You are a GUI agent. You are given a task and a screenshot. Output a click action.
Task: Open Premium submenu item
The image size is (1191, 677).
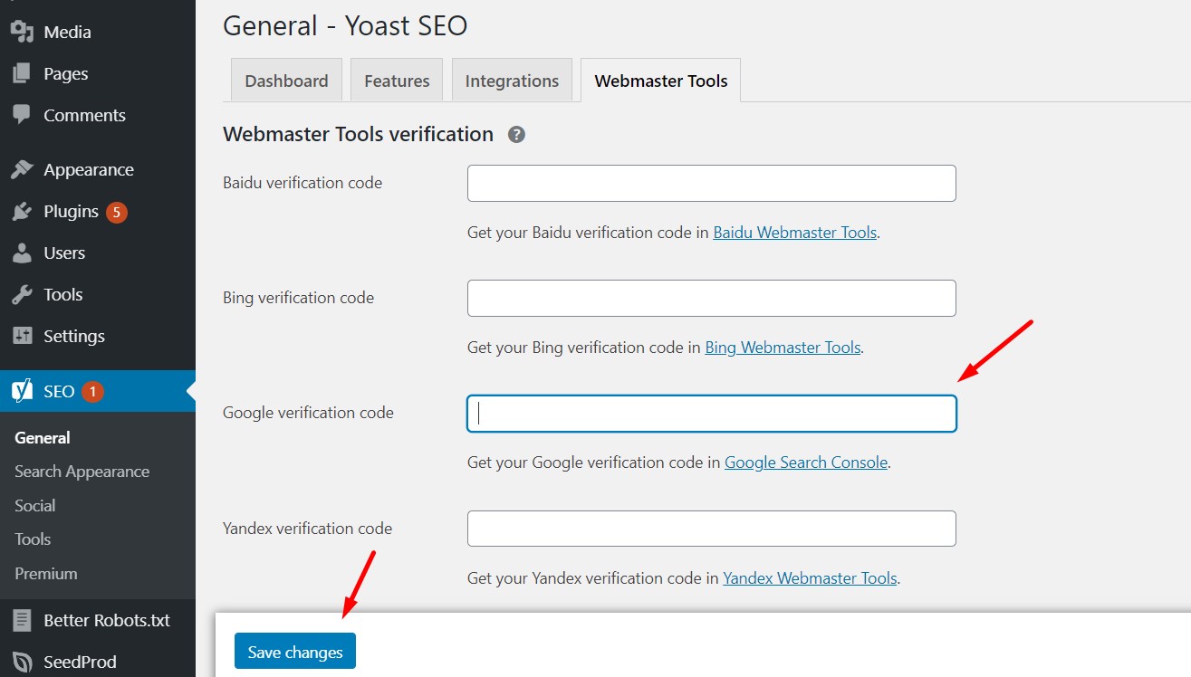46,573
